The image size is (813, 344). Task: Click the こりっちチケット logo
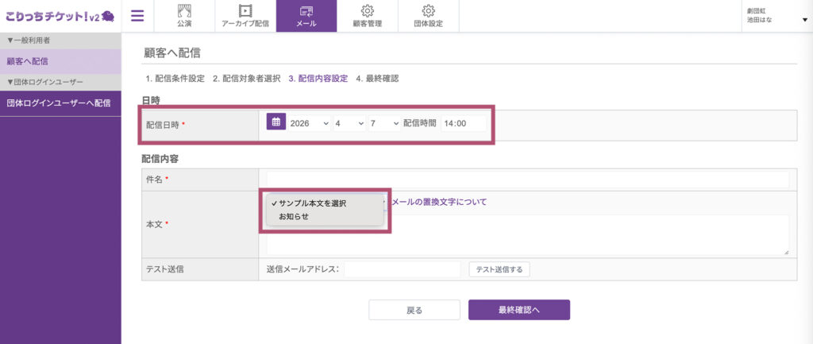[x=60, y=16]
